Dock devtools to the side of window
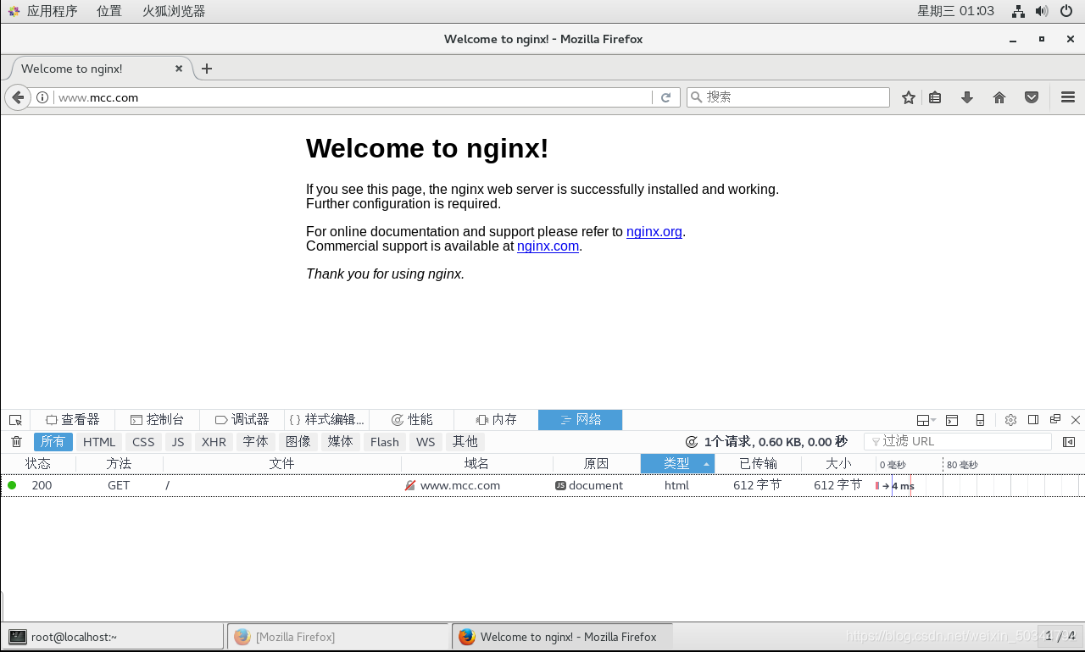Viewport: 1085px width, 652px height. [1033, 420]
